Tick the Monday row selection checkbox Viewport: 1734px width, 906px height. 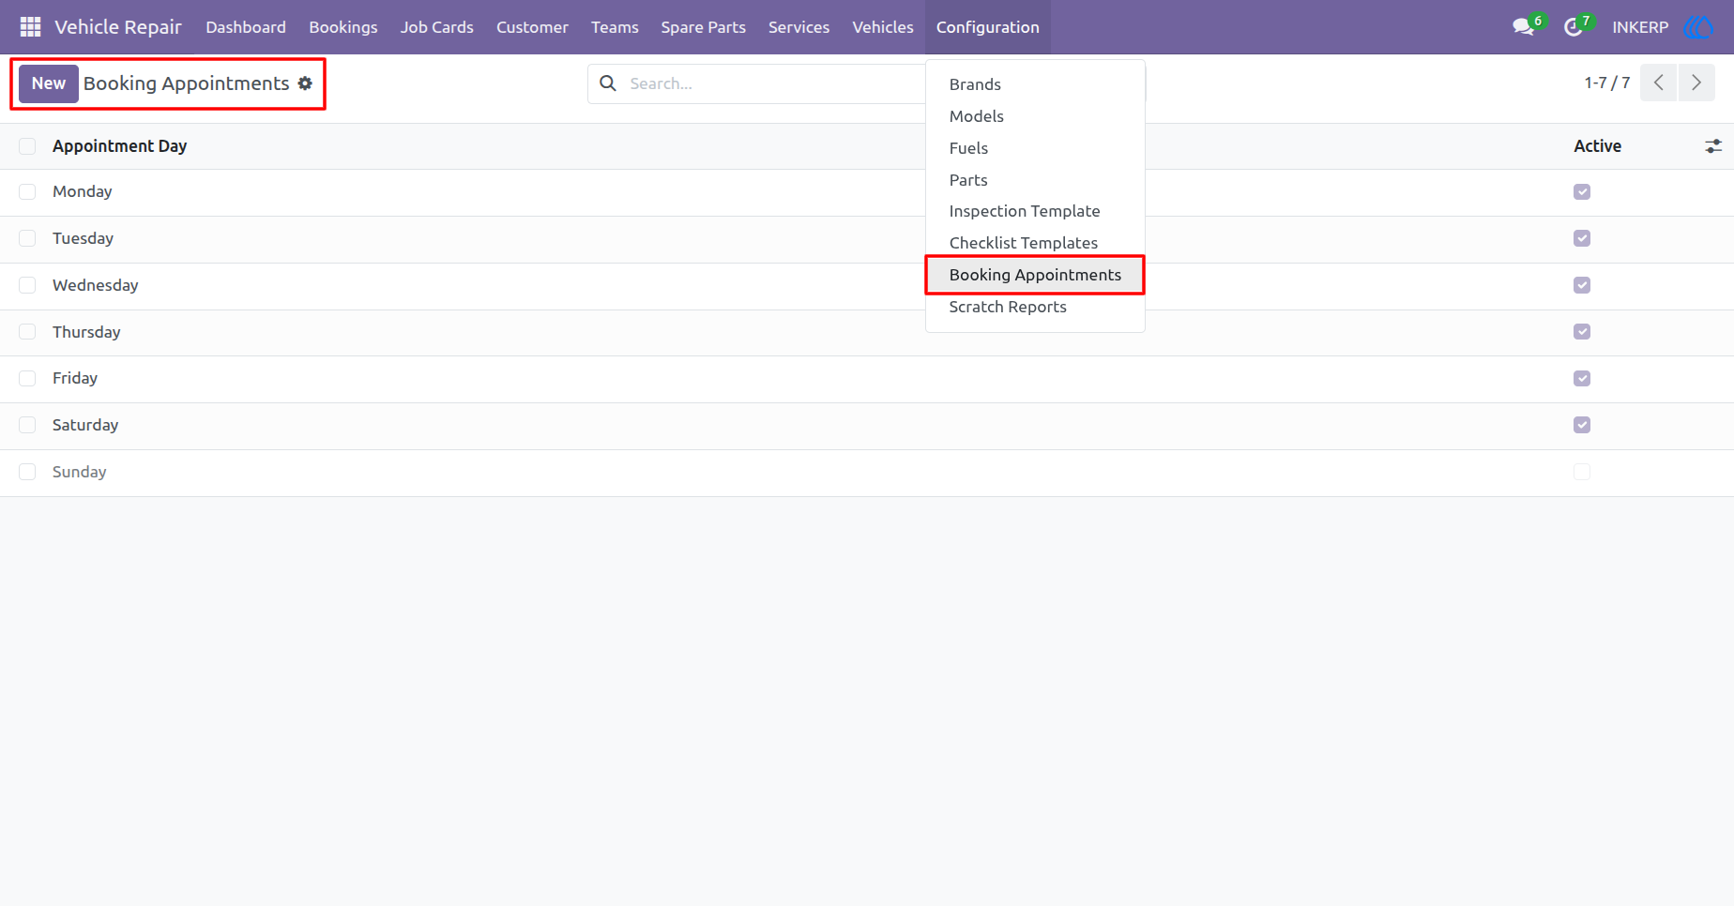27,192
